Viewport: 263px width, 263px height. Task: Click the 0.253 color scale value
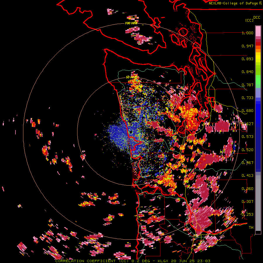pyautogui.click(x=248, y=214)
